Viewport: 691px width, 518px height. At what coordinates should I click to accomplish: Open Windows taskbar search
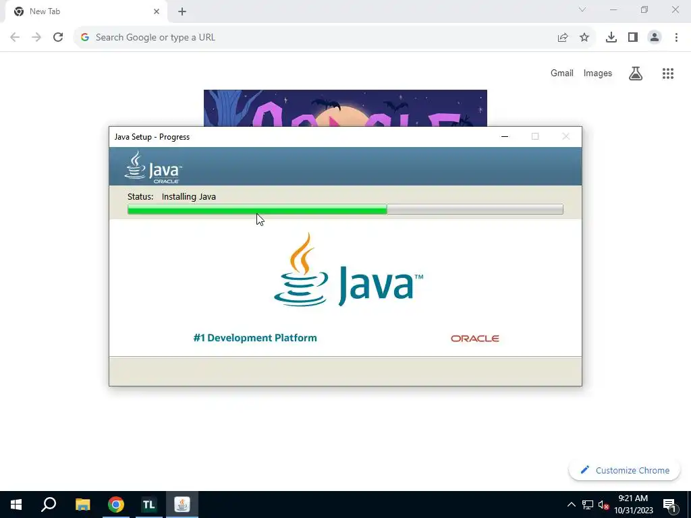[x=49, y=505]
